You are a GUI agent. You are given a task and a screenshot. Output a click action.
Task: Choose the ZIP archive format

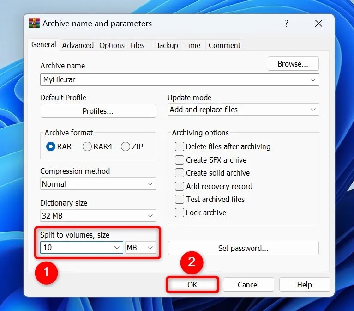126,146
